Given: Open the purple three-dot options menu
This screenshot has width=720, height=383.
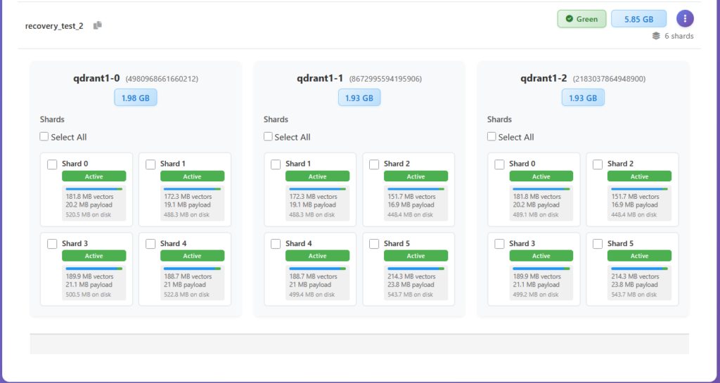Looking at the screenshot, I should (685, 19).
